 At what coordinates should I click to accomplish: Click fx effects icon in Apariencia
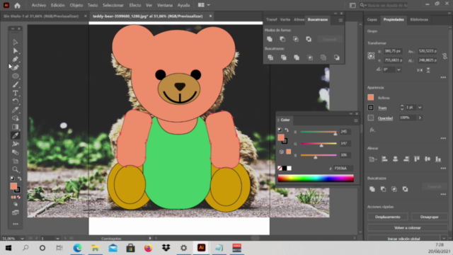pyautogui.click(x=372, y=130)
